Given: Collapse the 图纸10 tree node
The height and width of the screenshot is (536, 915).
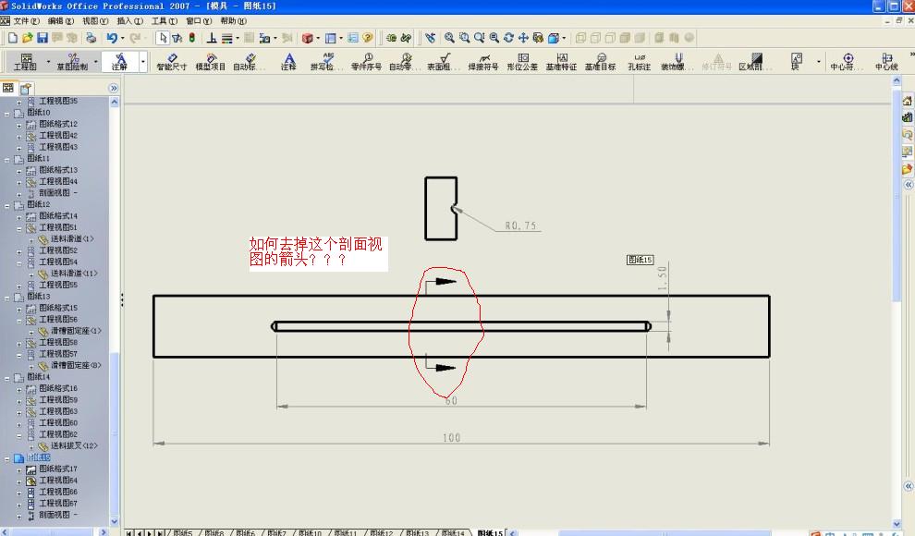Looking at the screenshot, I should (7, 113).
